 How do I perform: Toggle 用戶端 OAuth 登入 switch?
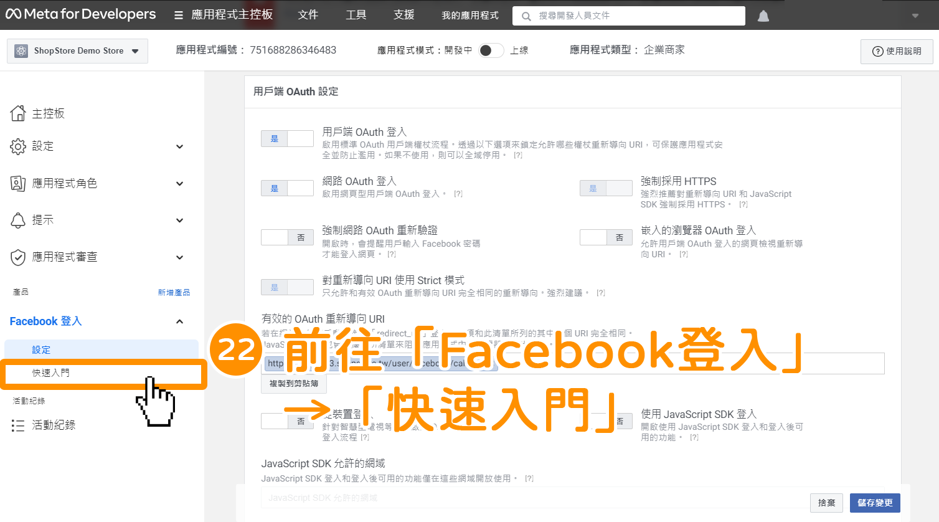coord(287,139)
